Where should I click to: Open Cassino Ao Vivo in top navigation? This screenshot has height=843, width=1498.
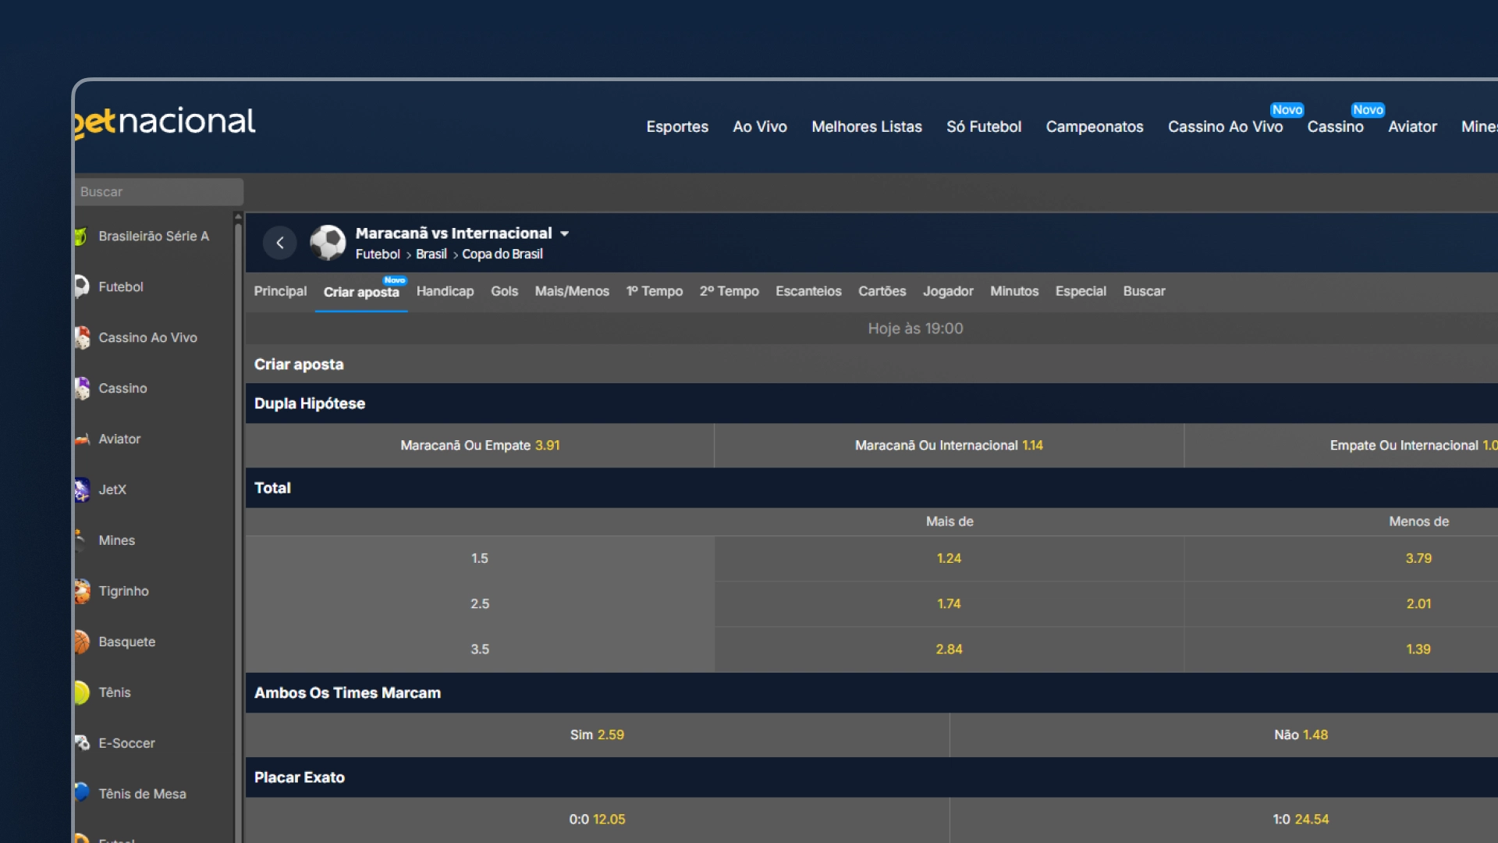pyautogui.click(x=1225, y=126)
